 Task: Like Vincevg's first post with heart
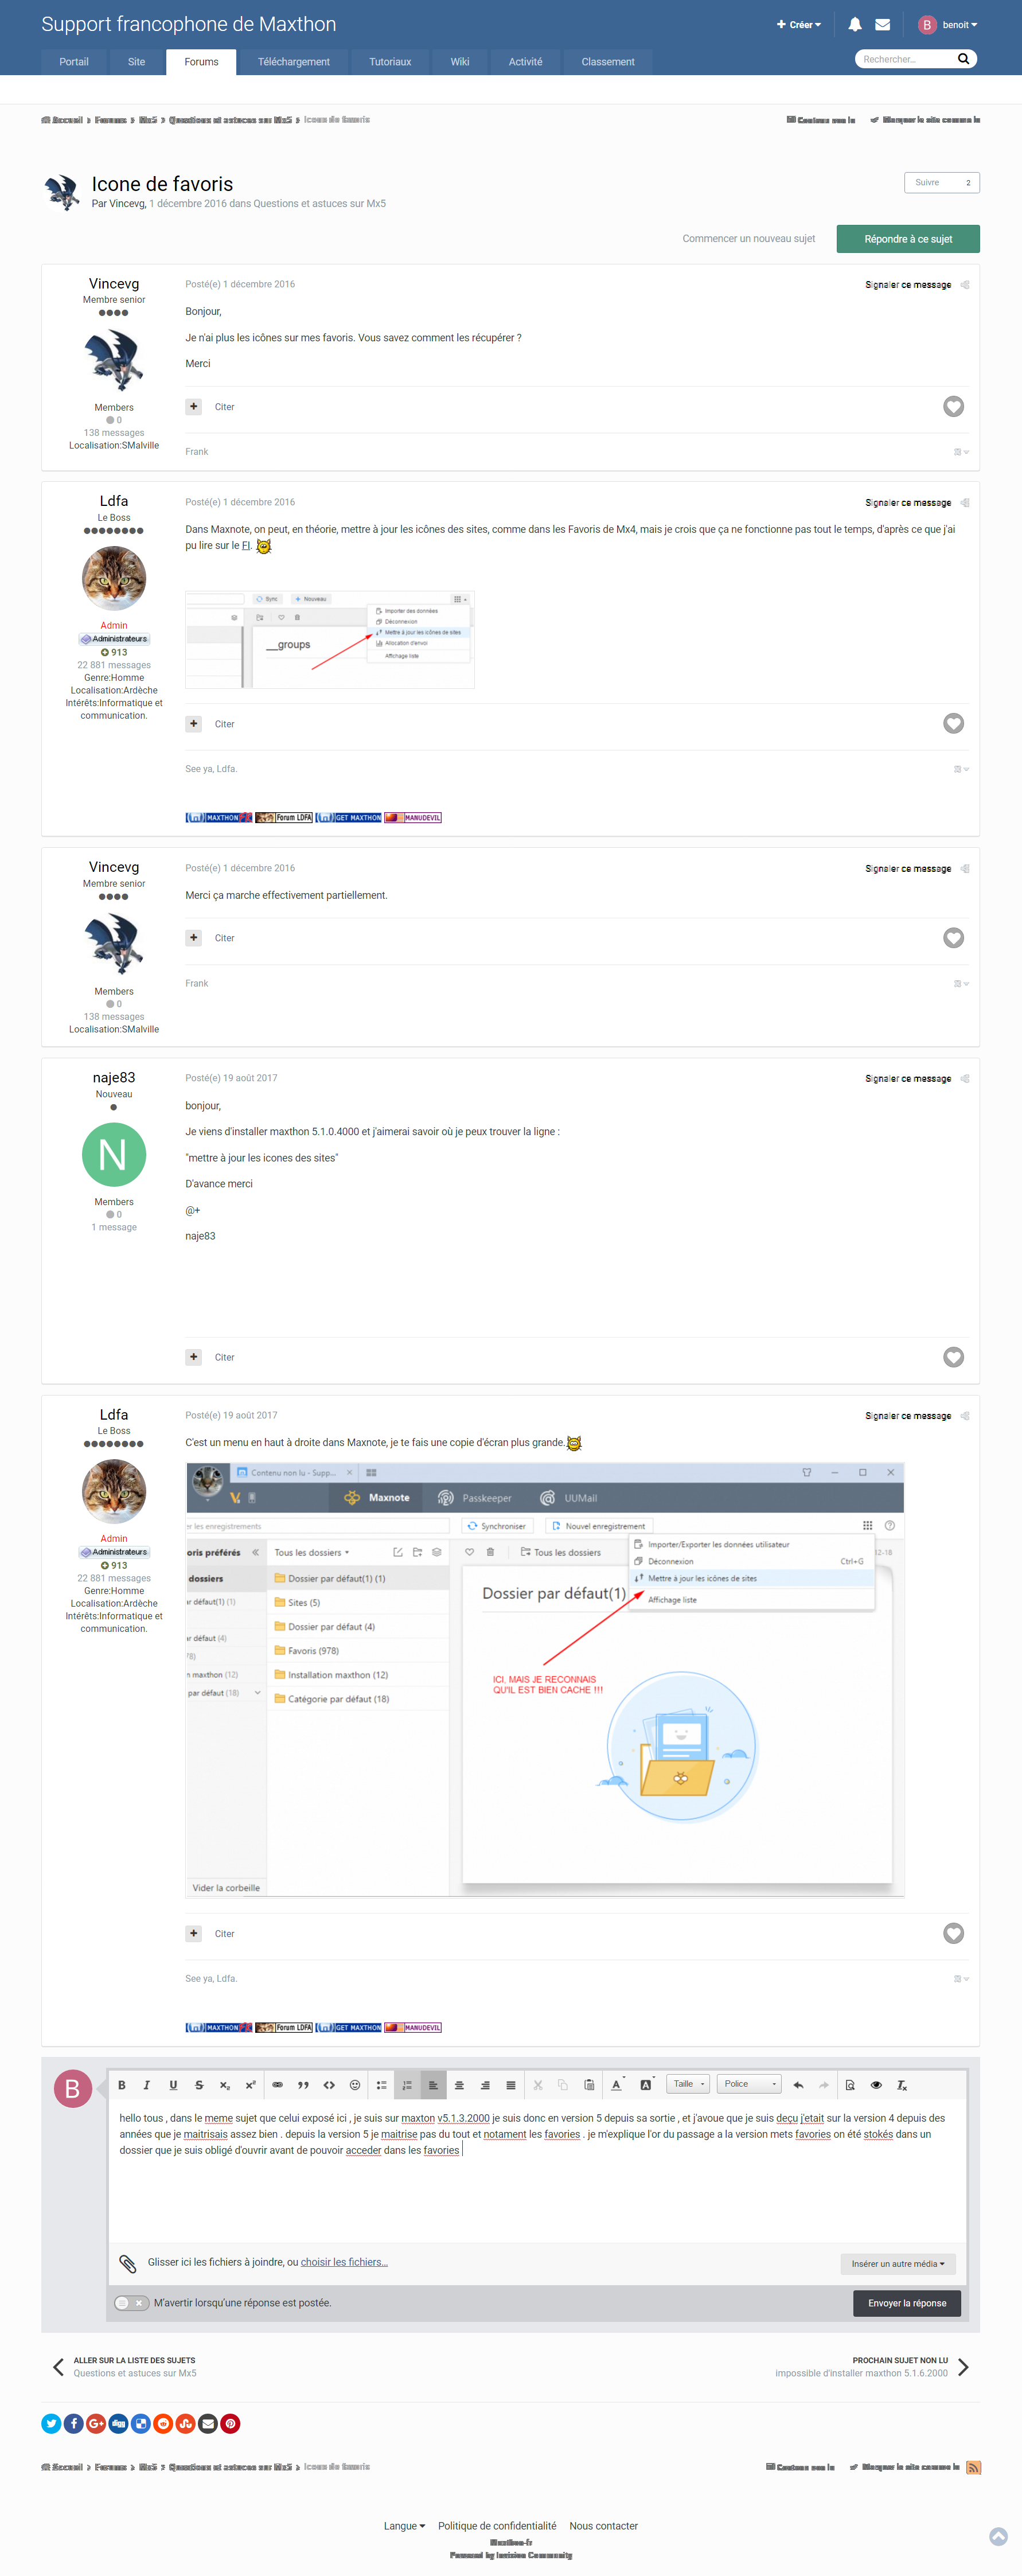[x=953, y=406]
